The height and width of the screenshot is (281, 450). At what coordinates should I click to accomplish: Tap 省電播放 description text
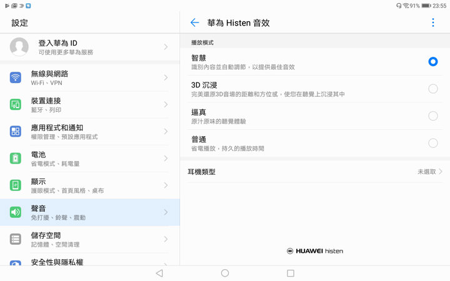tap(227, 149)
